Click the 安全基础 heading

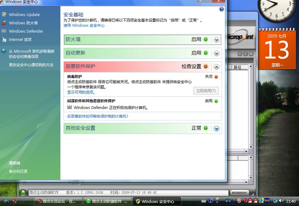(73, 14)
